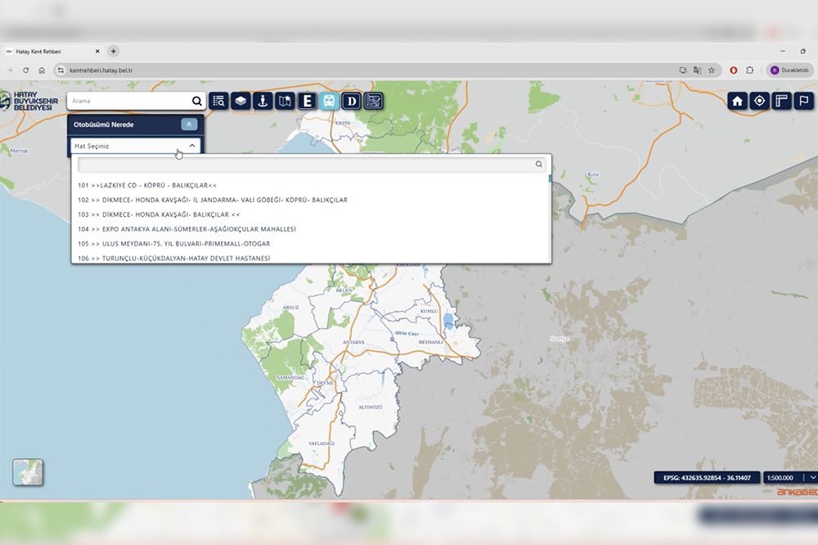The height and width of the screenshot is (545, 818).
Task: Click the Arama magnifier search button
Action: 196,101
